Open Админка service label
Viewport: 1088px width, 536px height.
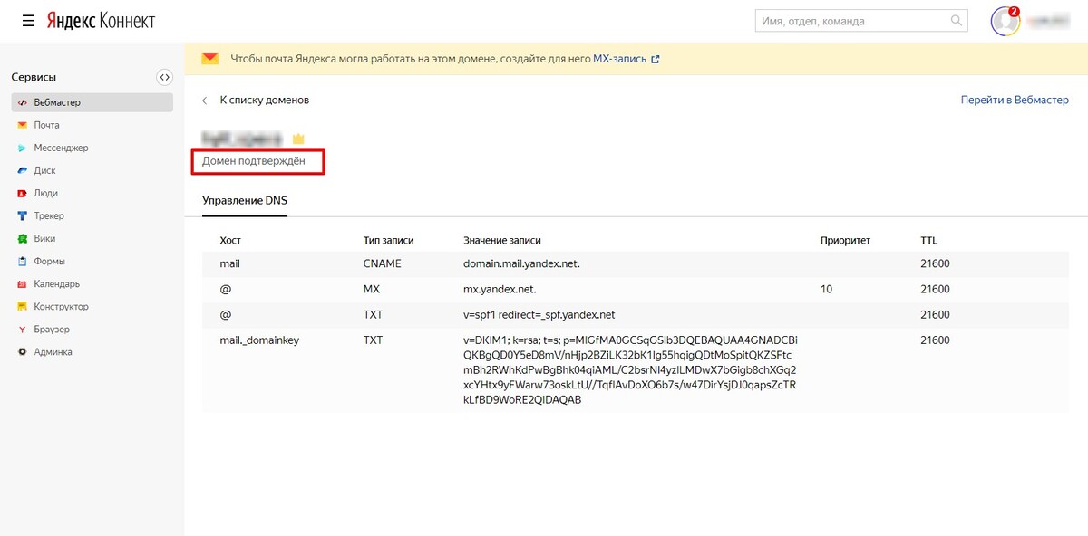[x=53, y=352]
